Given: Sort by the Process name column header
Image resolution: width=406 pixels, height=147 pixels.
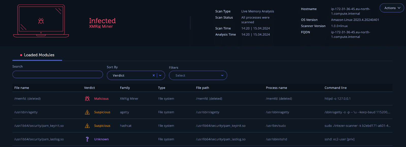Looking at the screenshot, I should (x=276, y=88).
